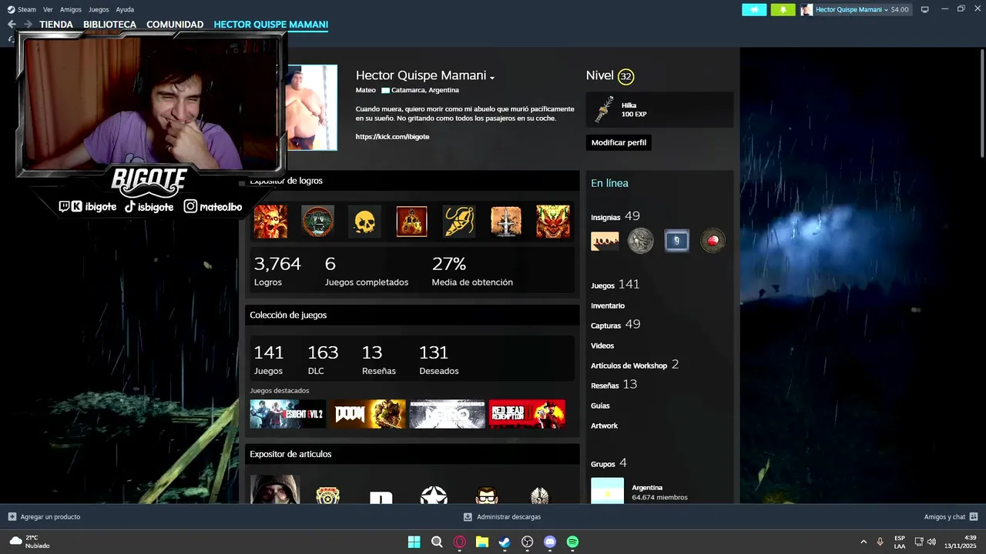Open the 13 Reseñas collection stat
986x554 pixels.
click(x=379, y=359)
